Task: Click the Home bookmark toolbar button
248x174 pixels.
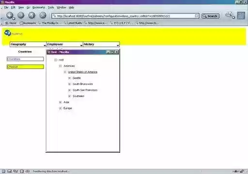Action: coord(11,23)
